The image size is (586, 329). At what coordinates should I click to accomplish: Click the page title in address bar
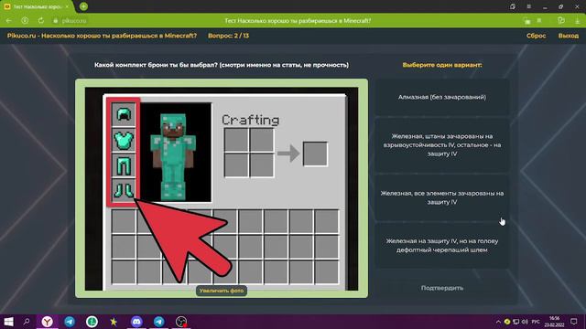(x=298, y=21)
